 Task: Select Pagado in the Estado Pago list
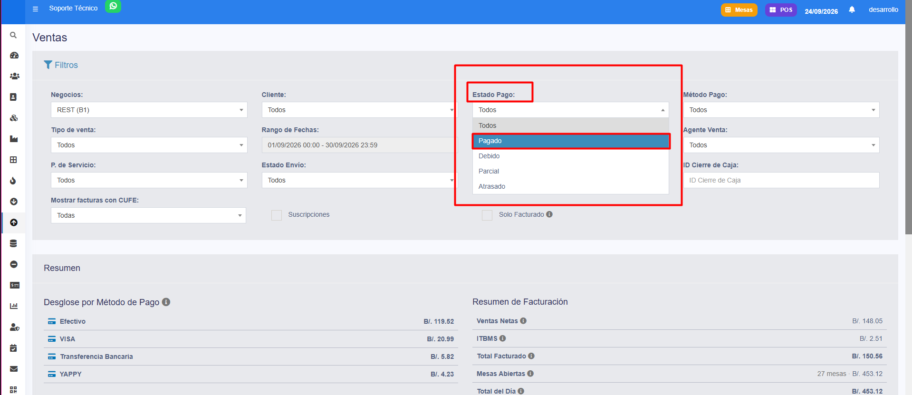[x=571, y=141]
